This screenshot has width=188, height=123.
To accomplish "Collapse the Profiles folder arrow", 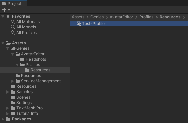I will pyautogui.click(x=17, y=65).
